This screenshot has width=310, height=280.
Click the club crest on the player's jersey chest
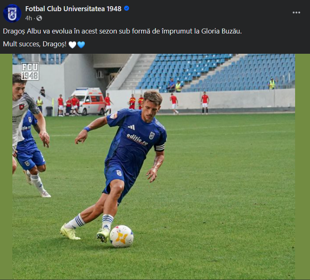pyautogui.click(x=152, y=135)
